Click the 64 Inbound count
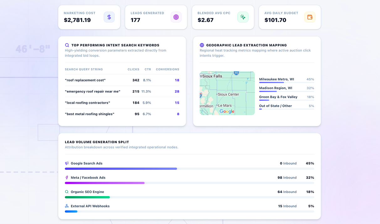The image size is (380, 224). pyautogui.click(x=287, y=192)
